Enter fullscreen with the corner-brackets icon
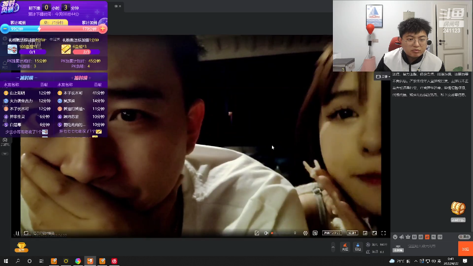 pos(383,233)
